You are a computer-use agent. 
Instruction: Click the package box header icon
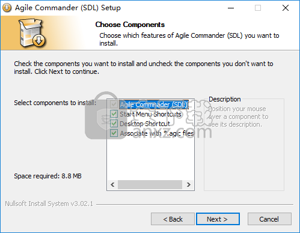32,33
